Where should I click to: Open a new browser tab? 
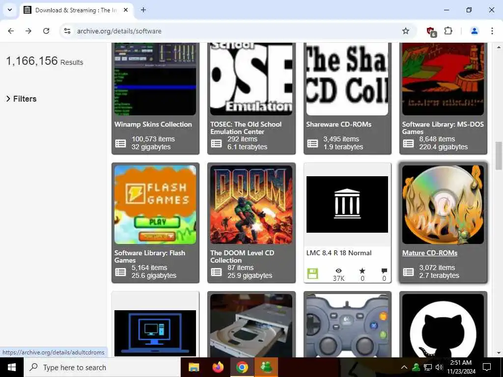[x=143, y=10]
